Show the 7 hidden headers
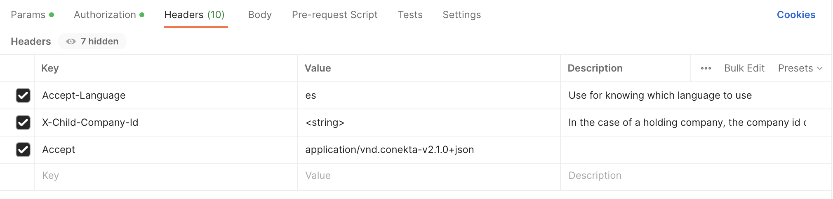This screenshot has width=833, height=199. click(x=92, y=42)
